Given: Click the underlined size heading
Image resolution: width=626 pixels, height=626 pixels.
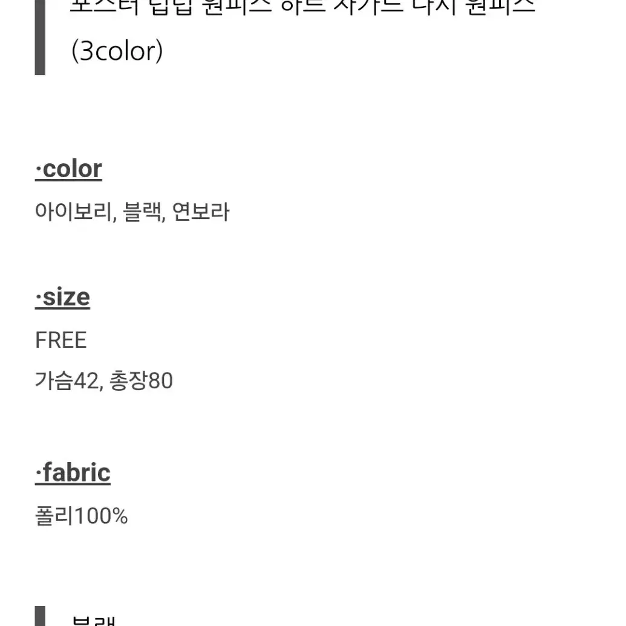Looking at the screenshot, I should [62, 298].
